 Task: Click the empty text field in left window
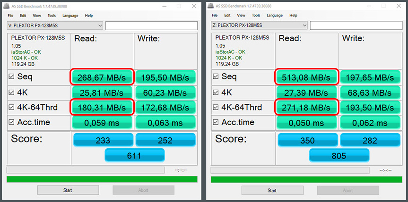click(x=151, y=25)
